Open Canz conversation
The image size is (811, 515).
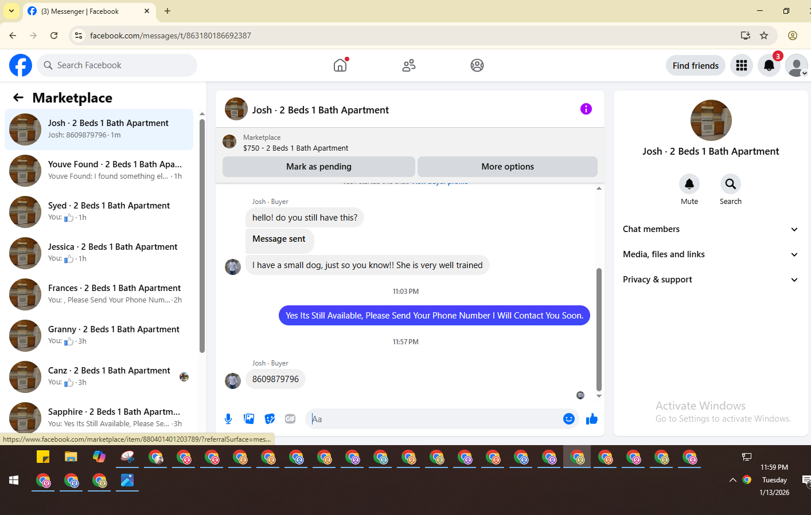point(99,377)
